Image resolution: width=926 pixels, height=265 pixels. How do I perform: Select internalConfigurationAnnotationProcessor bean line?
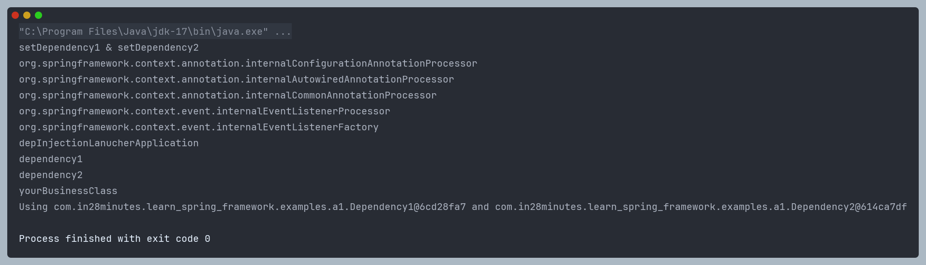[x=248, y=64]
